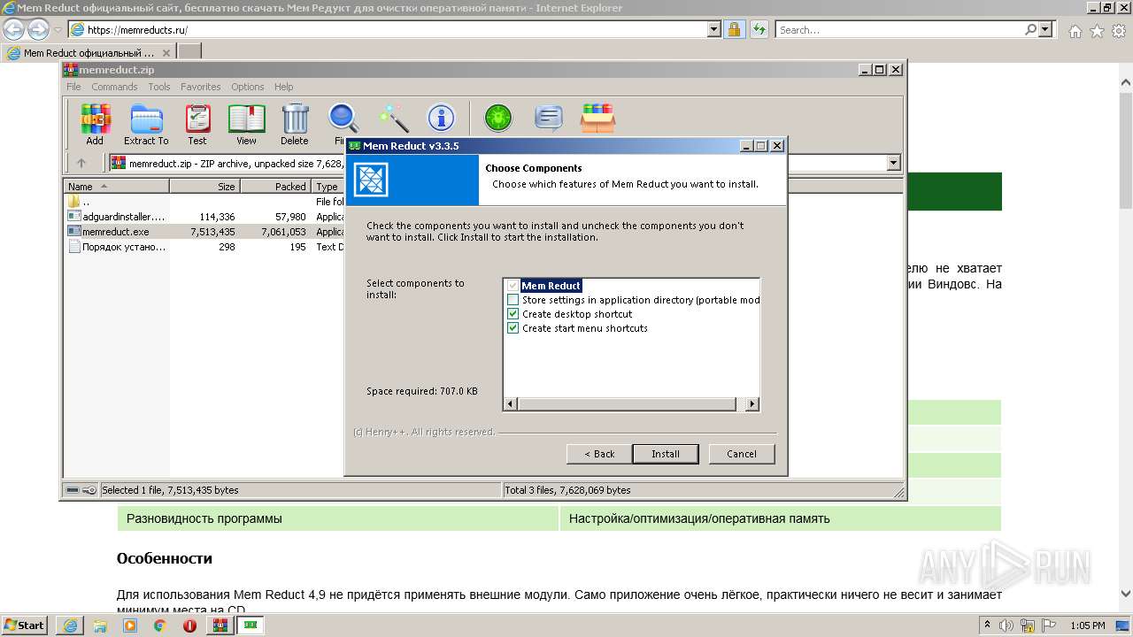Open Internet Explorer from the taskbar

tap(70, 625)
